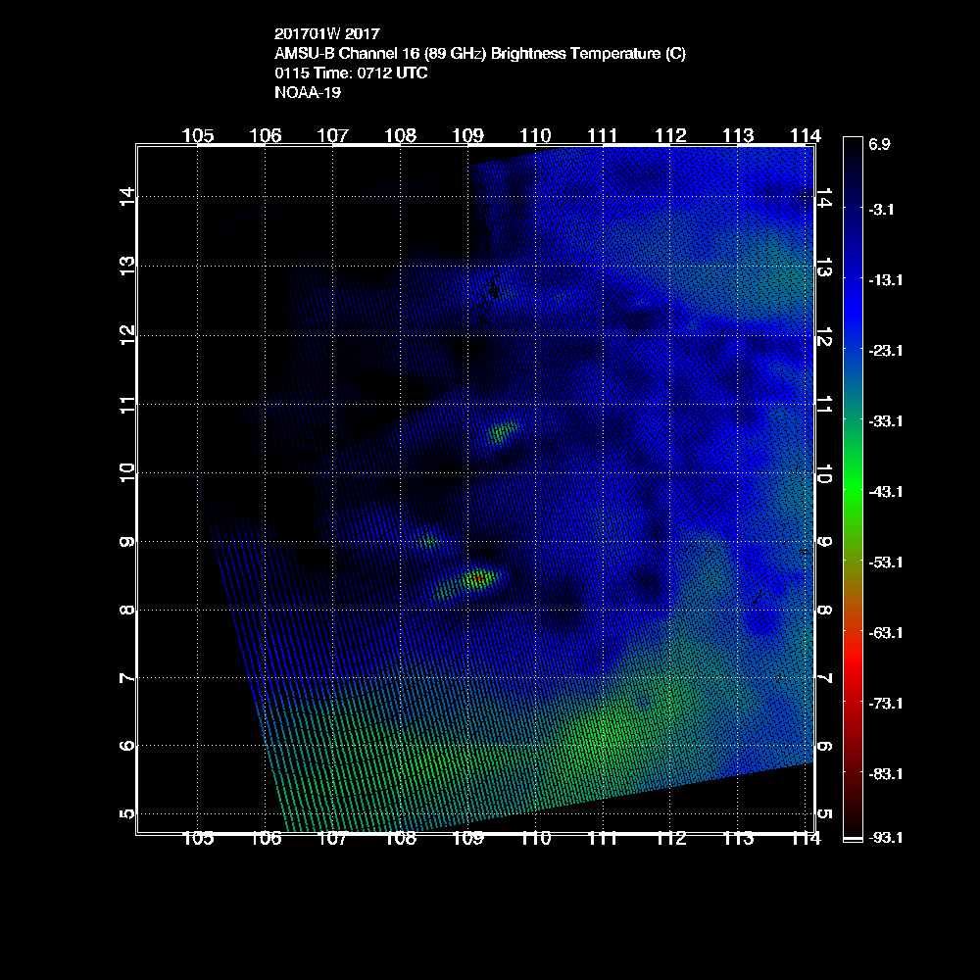
Task: Click the small green spot near 108.4E 9N
Action: point(427,541)
